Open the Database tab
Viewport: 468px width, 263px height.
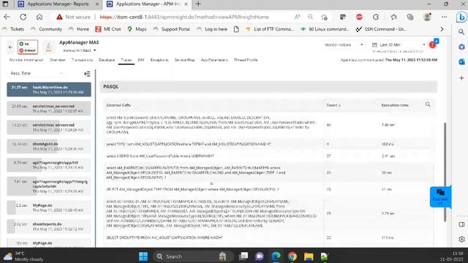coord(107,60)
